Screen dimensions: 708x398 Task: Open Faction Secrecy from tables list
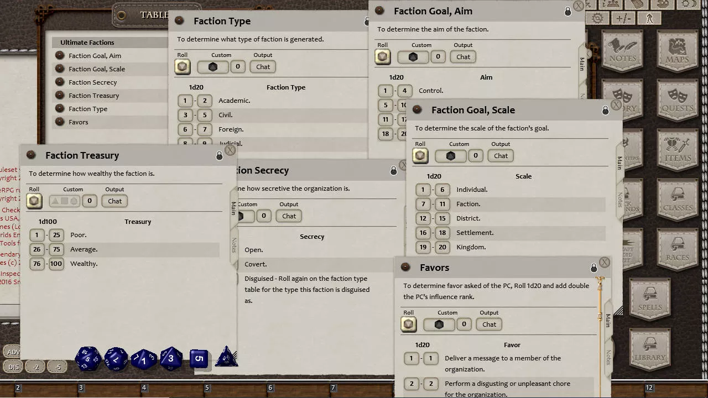tap(92, 82)
